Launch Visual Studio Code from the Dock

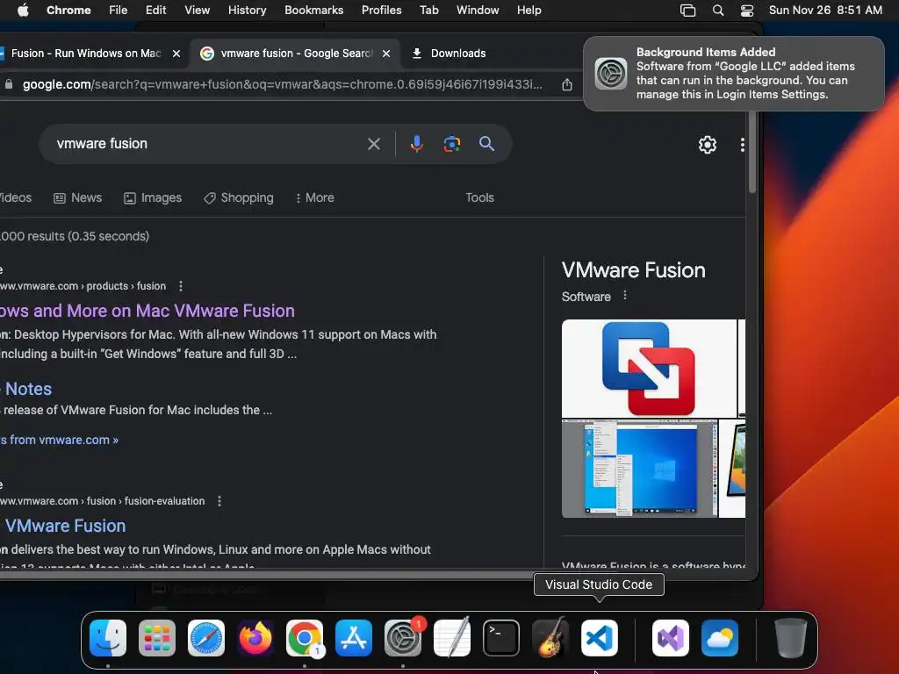coord(599,638)
